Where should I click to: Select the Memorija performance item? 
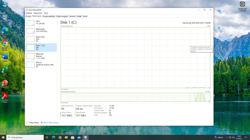click(41, 31)
